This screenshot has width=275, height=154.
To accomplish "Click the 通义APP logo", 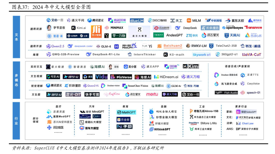I will click(x=150, y=67).
